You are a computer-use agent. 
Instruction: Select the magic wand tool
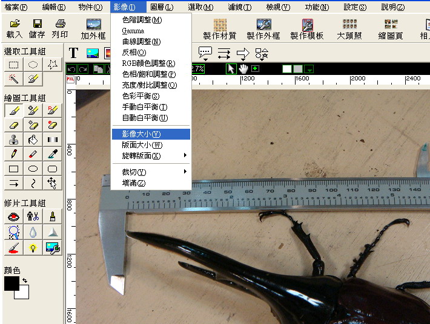14,79
